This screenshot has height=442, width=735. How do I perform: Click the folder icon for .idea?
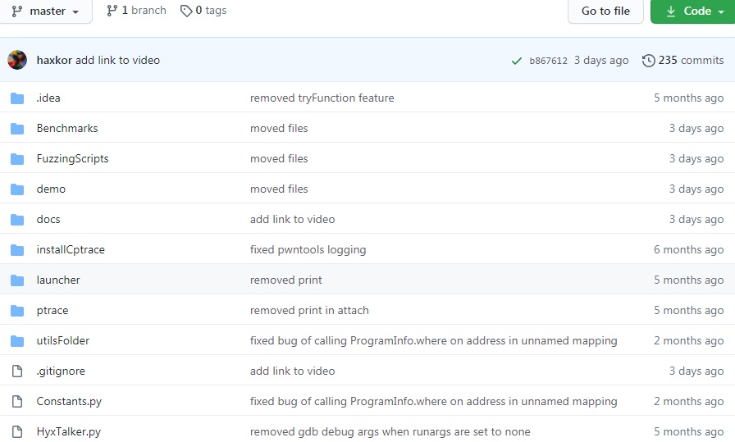pos(17,98)
